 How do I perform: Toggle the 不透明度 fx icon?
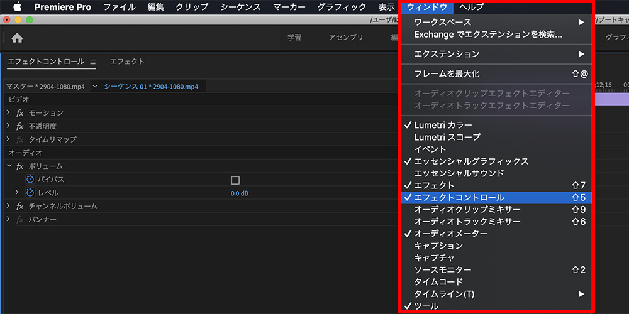pyautogui.click(x=19, y=126)
